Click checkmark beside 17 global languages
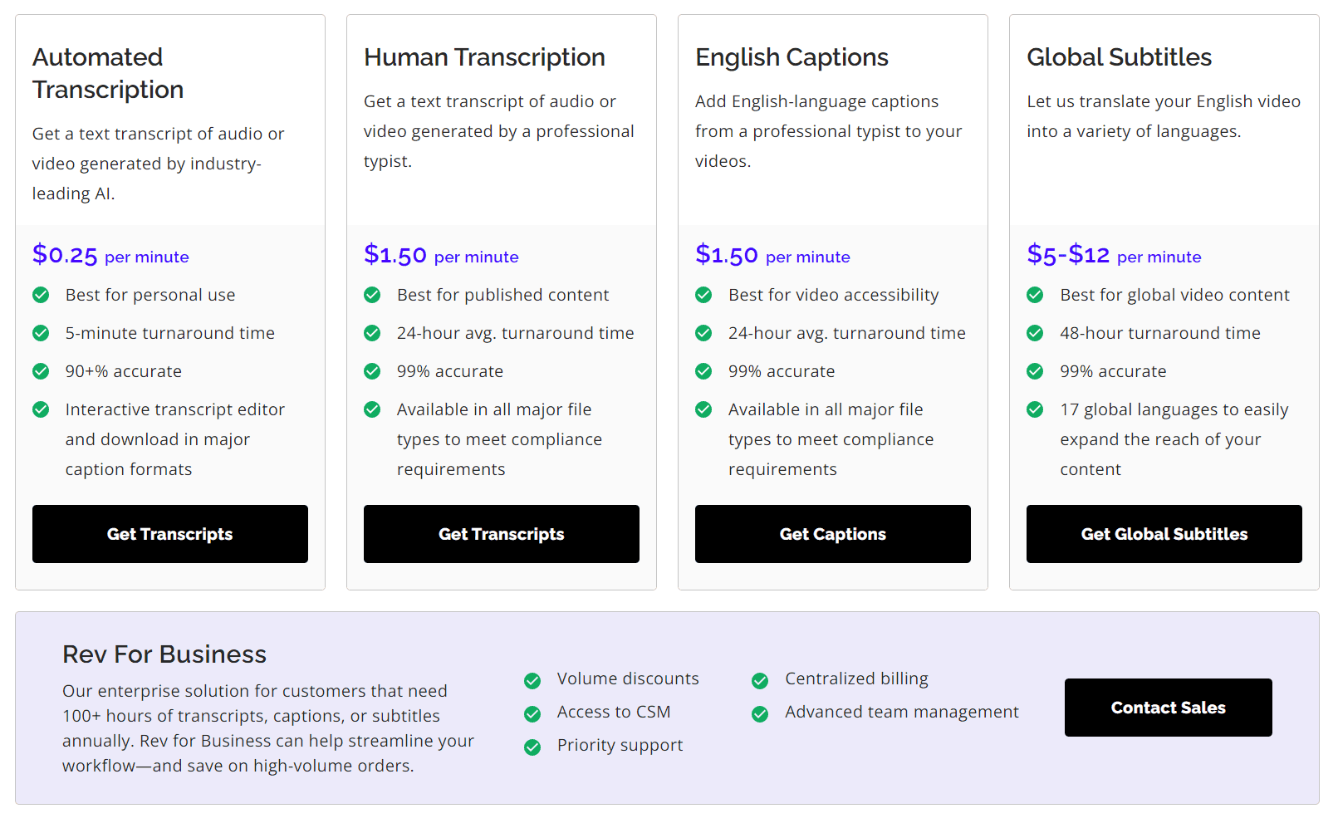 pyautogui.click(x=1035, y=409)
